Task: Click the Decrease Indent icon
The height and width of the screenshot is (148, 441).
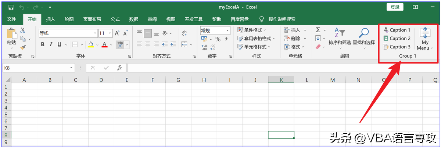Action: tap(165, 44)
